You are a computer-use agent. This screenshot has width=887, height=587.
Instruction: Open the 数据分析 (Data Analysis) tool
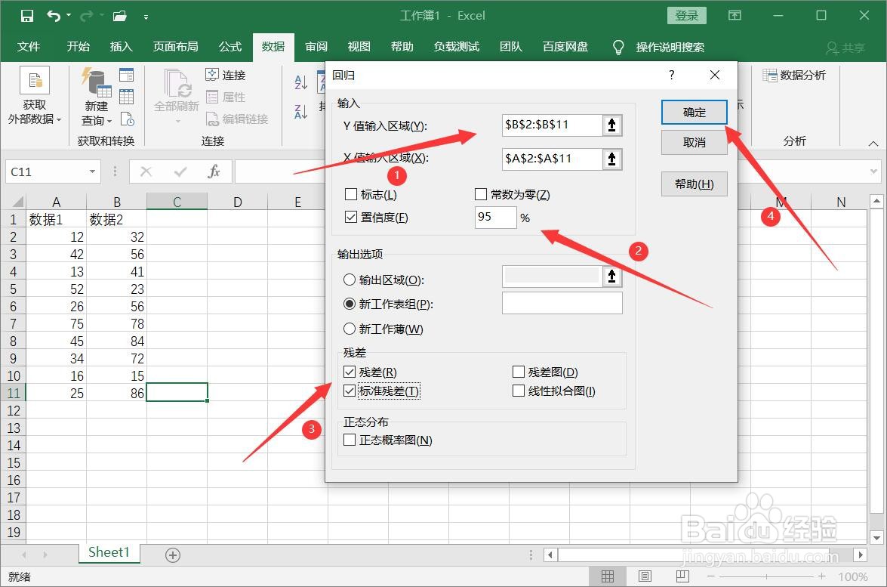pyautogui.click(x=795, y=75)
